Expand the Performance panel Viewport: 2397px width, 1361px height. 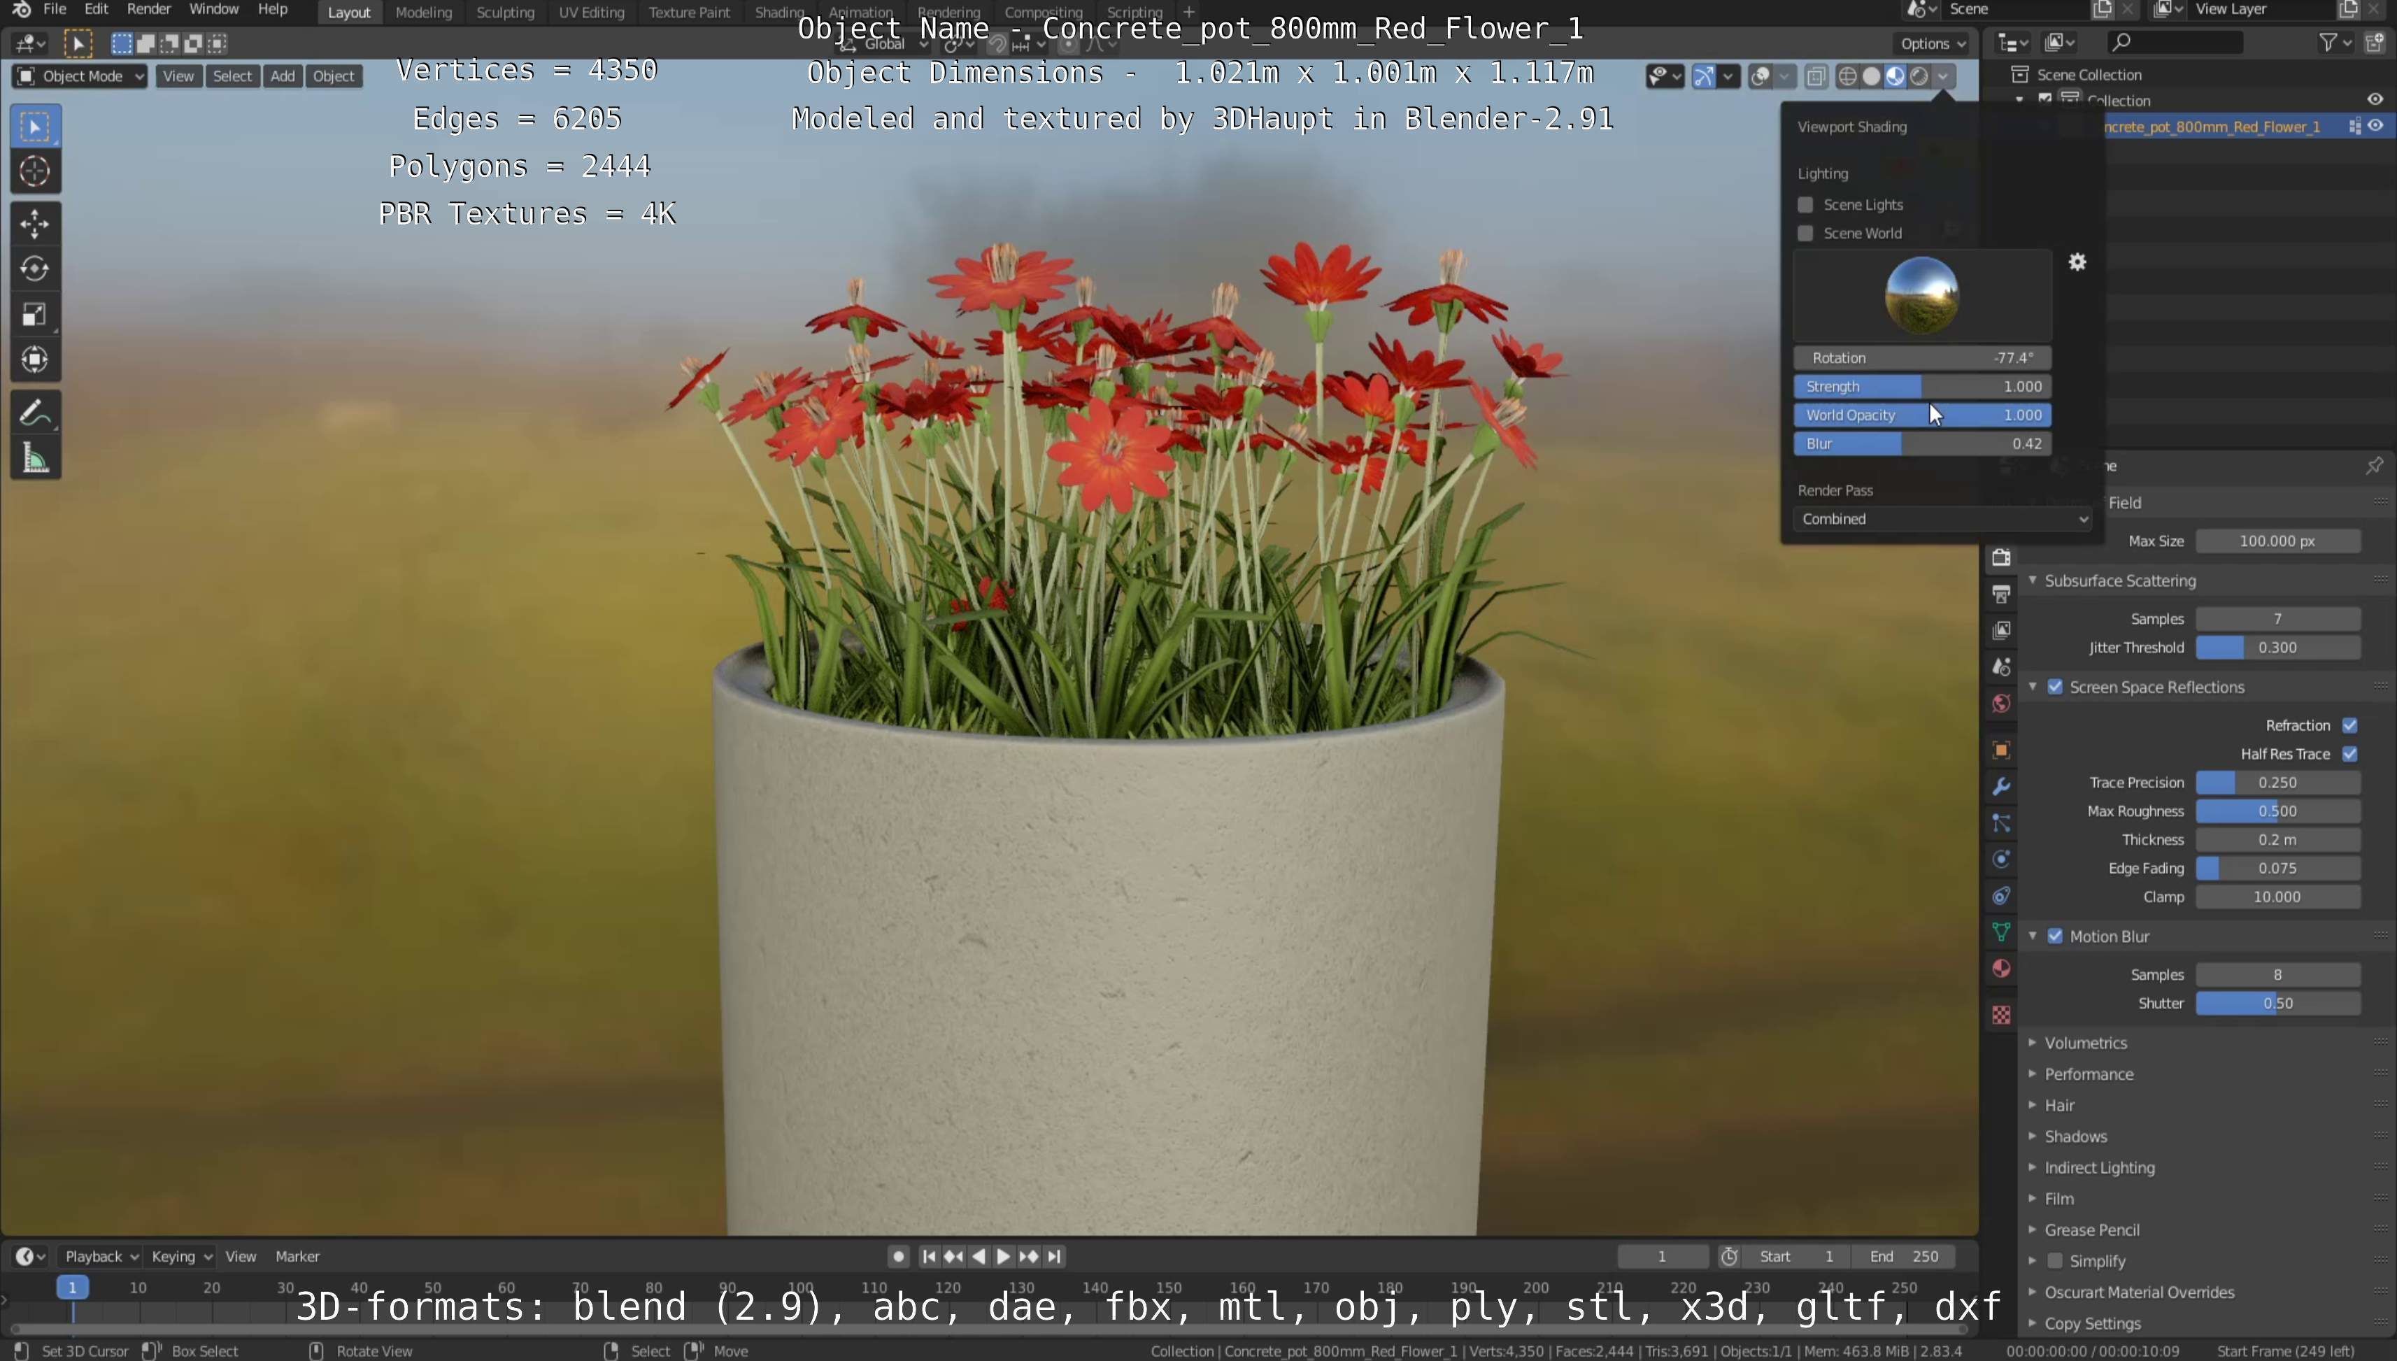[x=2088, y=1074]
